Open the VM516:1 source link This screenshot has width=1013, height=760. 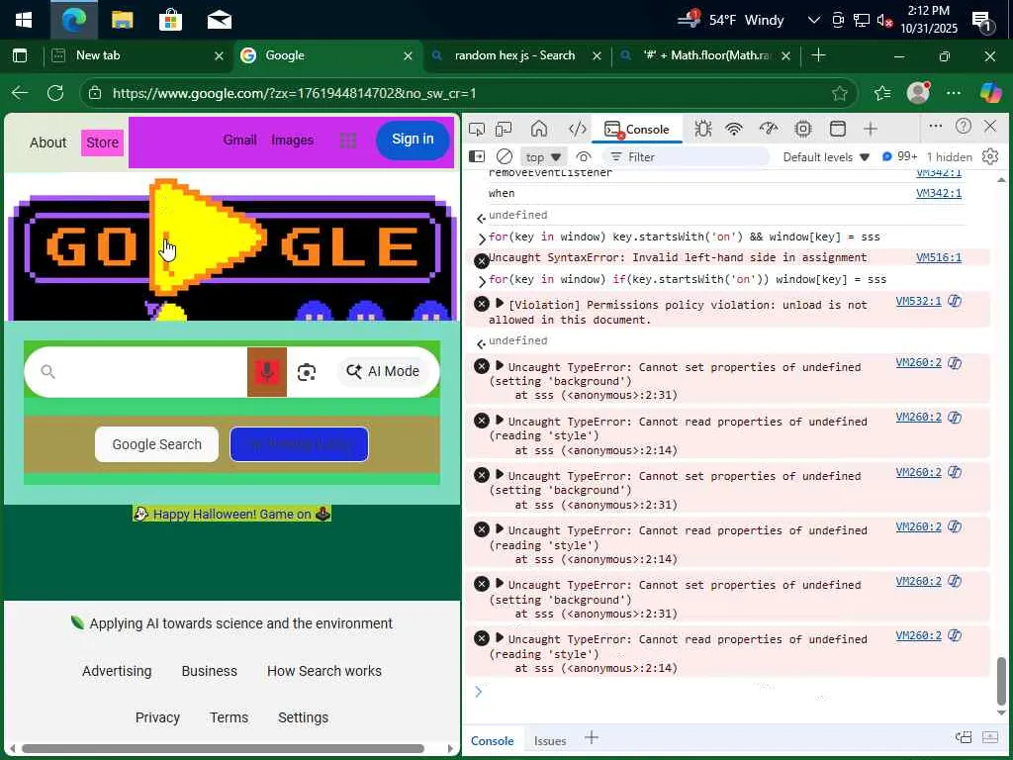938,257
